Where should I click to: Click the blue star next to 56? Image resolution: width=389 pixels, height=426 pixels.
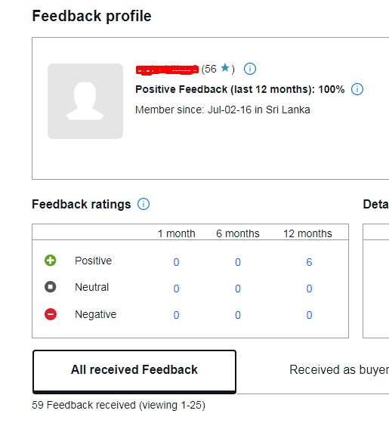225,68
